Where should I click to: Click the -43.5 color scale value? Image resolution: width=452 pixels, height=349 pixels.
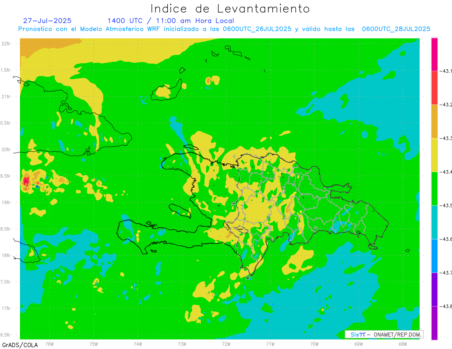(x=446, y=205)
